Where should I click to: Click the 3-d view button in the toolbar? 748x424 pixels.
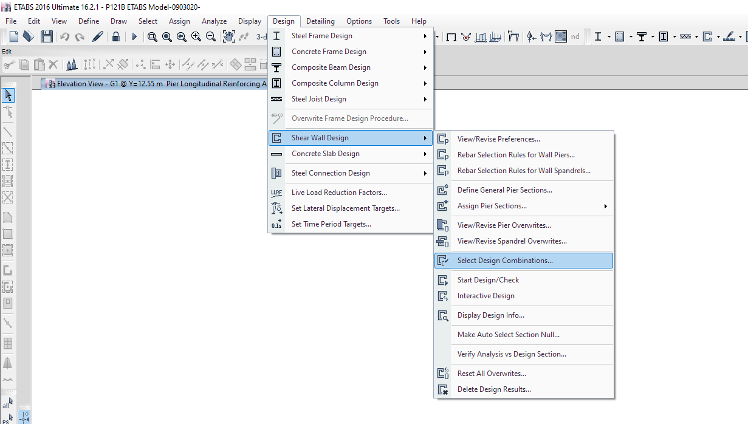[261, 36]
